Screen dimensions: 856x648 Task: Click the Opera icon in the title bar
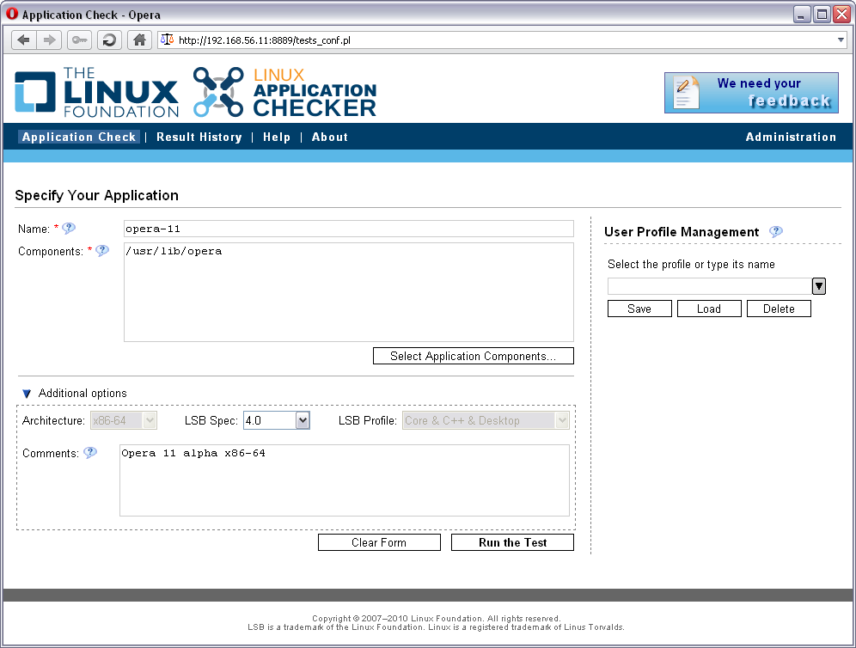[12, 15]
